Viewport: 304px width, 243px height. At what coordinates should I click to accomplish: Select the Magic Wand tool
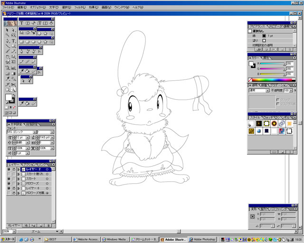(x=8, y=35)
